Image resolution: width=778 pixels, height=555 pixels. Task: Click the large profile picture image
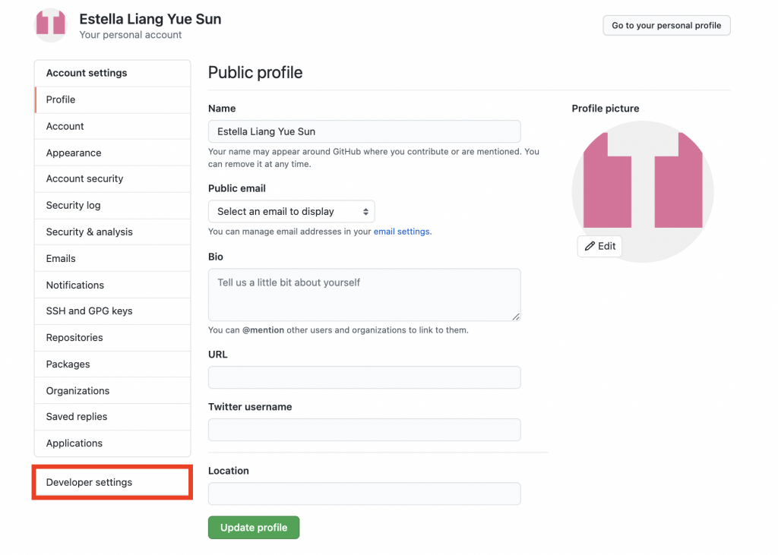[x=643, y=191]
